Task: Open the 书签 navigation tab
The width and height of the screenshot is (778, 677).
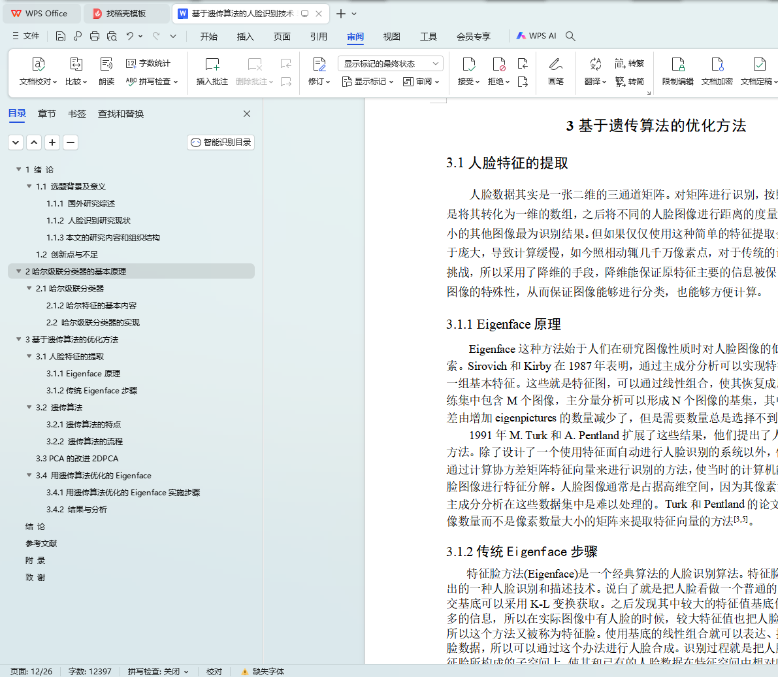Action: (77, 114)
